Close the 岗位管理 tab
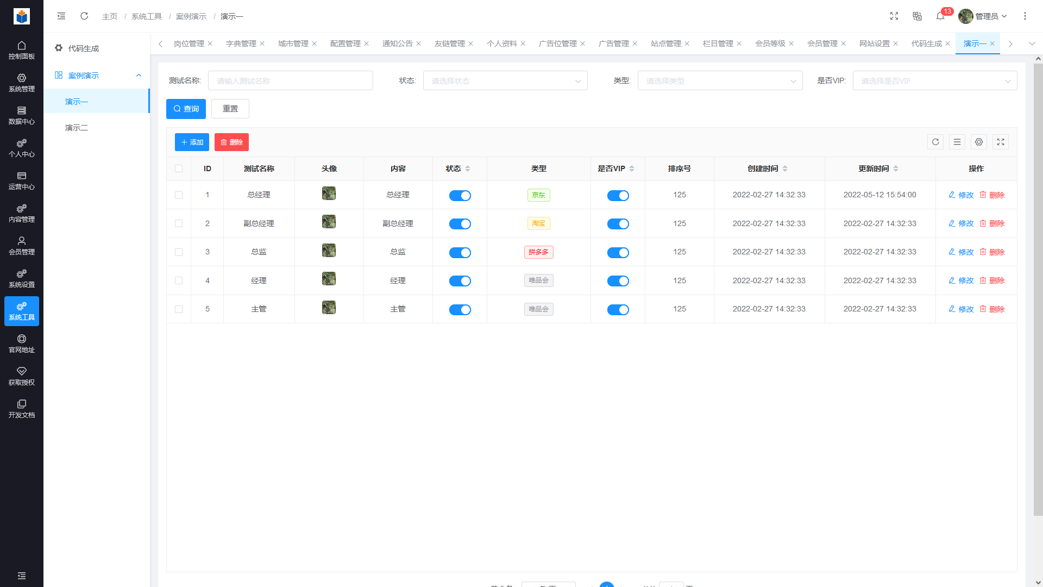 (x=210, y=43)
